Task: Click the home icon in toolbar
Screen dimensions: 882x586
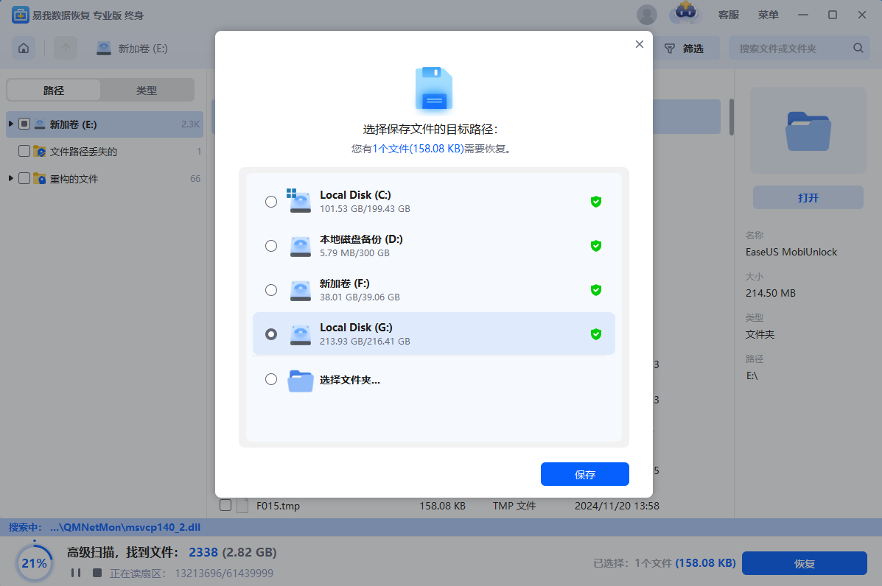Action: point(24,49)
